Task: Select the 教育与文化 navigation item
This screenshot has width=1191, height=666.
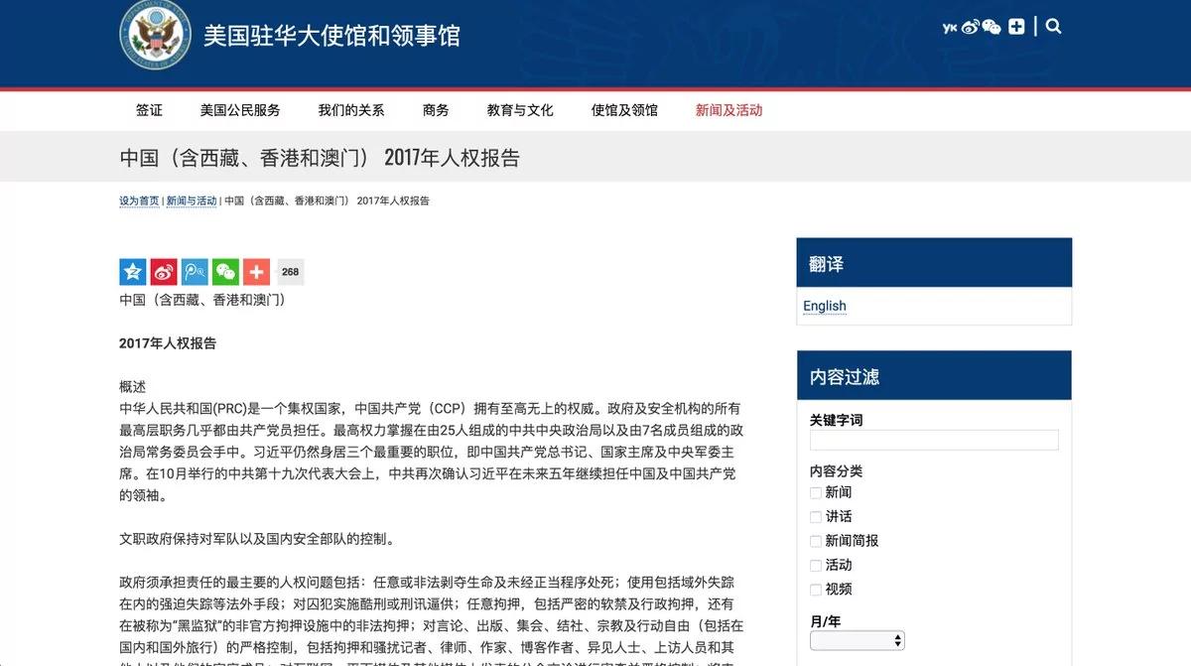Action: (x=520, y=110)
